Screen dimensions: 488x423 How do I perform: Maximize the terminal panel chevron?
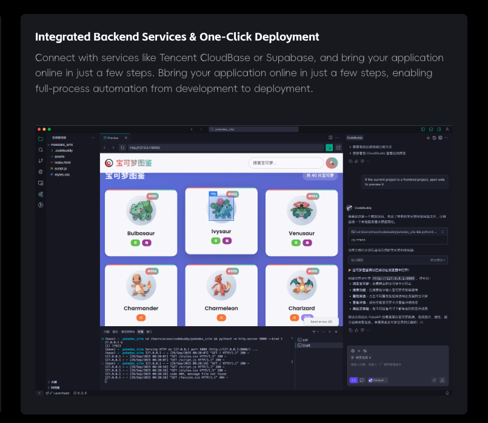[x=330, y=332]
